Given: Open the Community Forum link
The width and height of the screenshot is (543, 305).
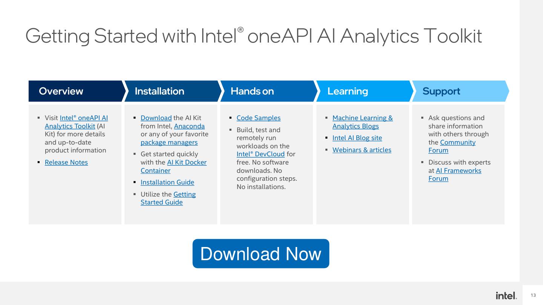Looking at the screenshot, I should click(452, 146).
